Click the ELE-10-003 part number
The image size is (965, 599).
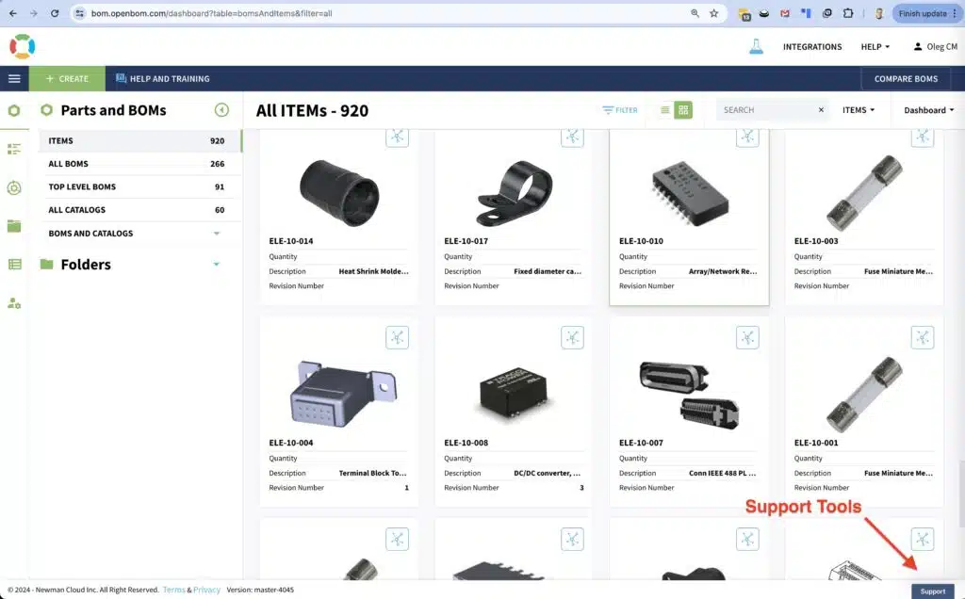click(815, 241)
